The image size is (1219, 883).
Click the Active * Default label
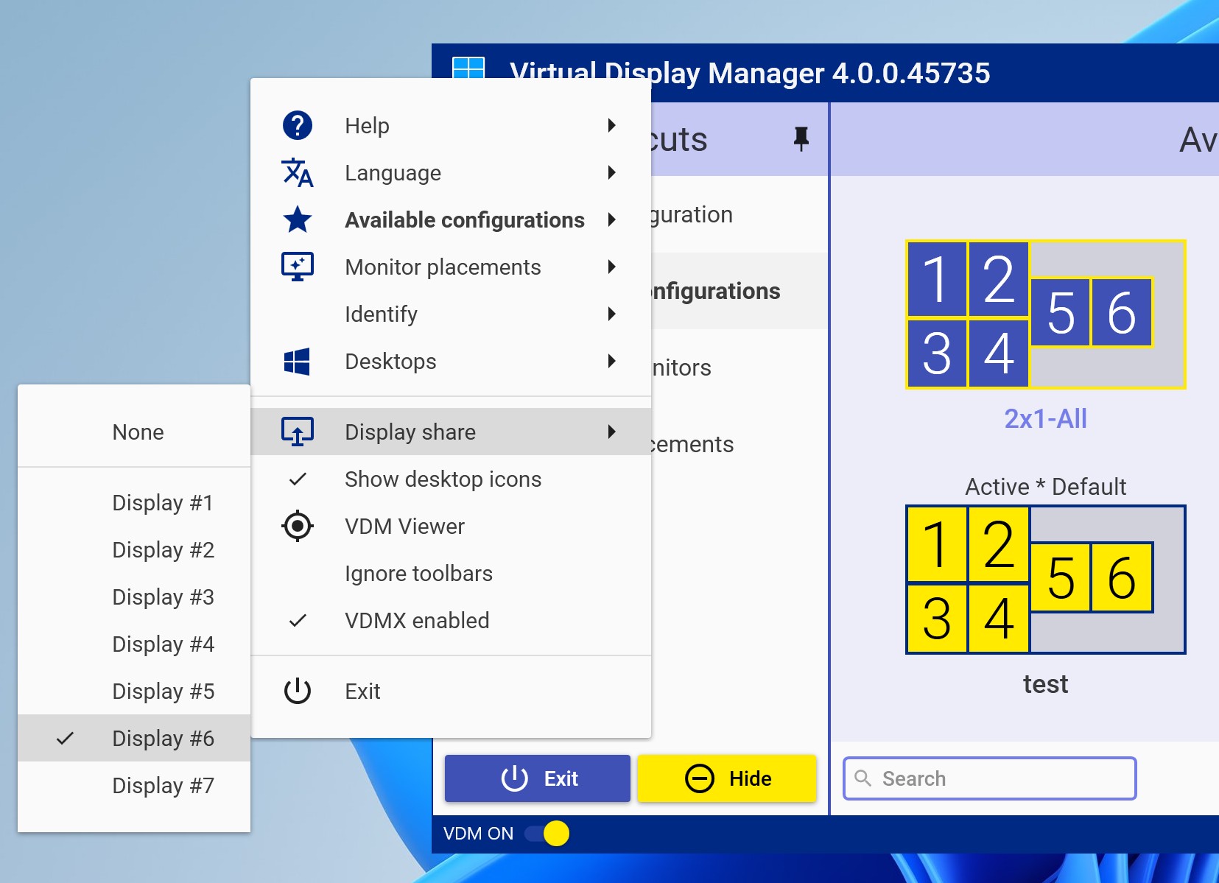(x=1045, y=486)
